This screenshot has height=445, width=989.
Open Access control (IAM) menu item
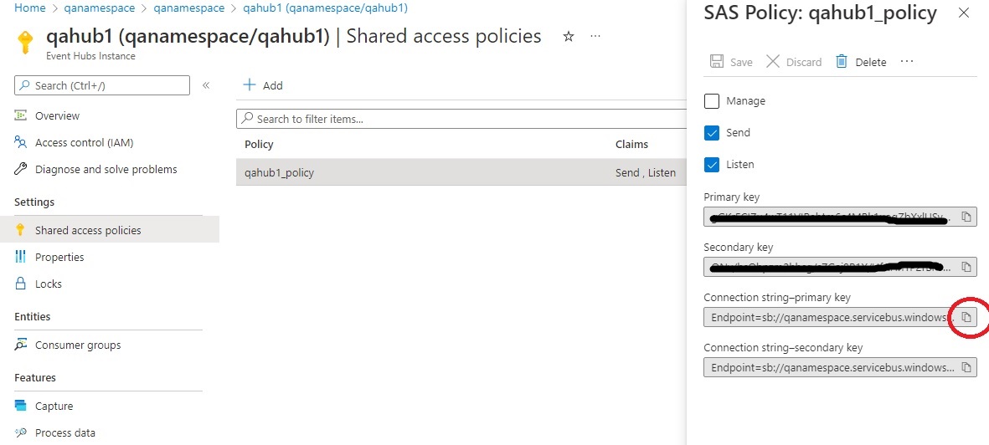tap(84, 143)
